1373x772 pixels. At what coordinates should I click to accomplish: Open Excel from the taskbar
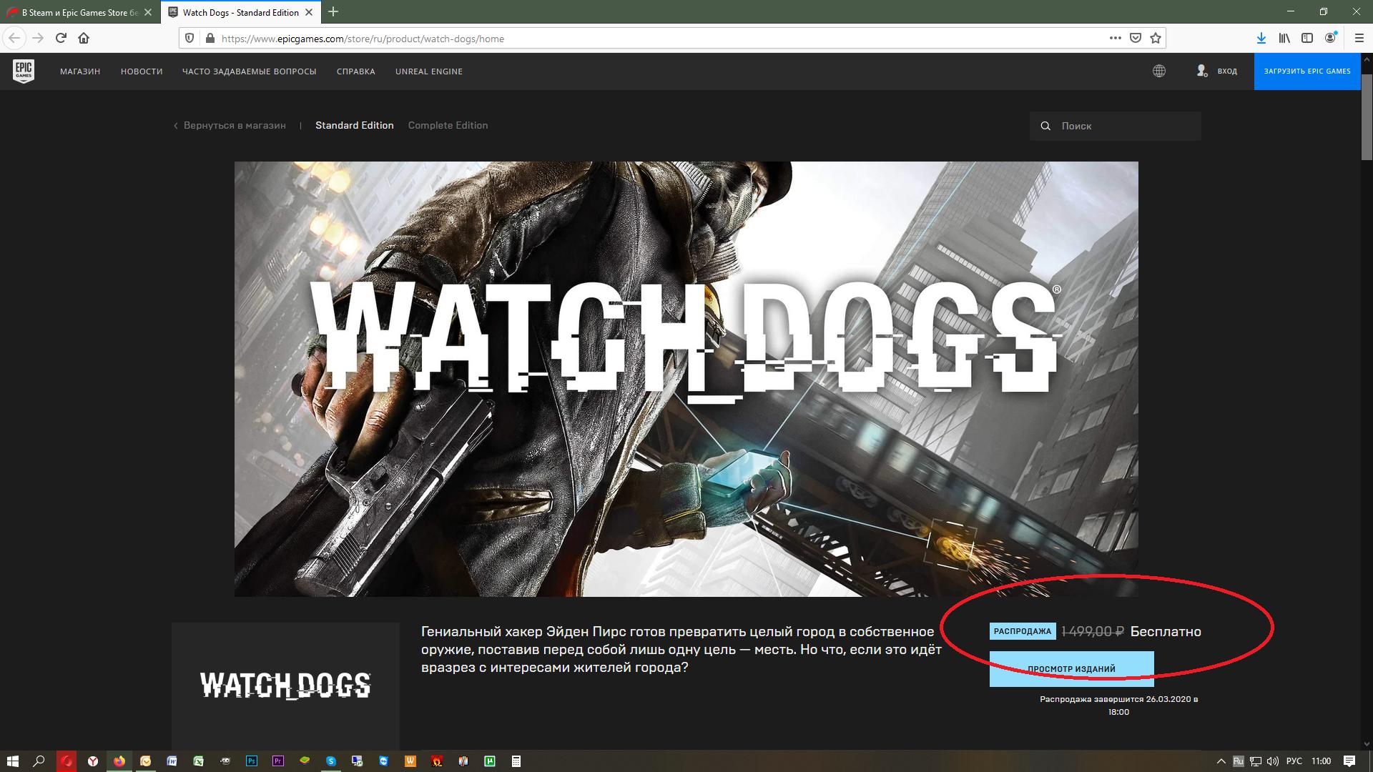199,761
